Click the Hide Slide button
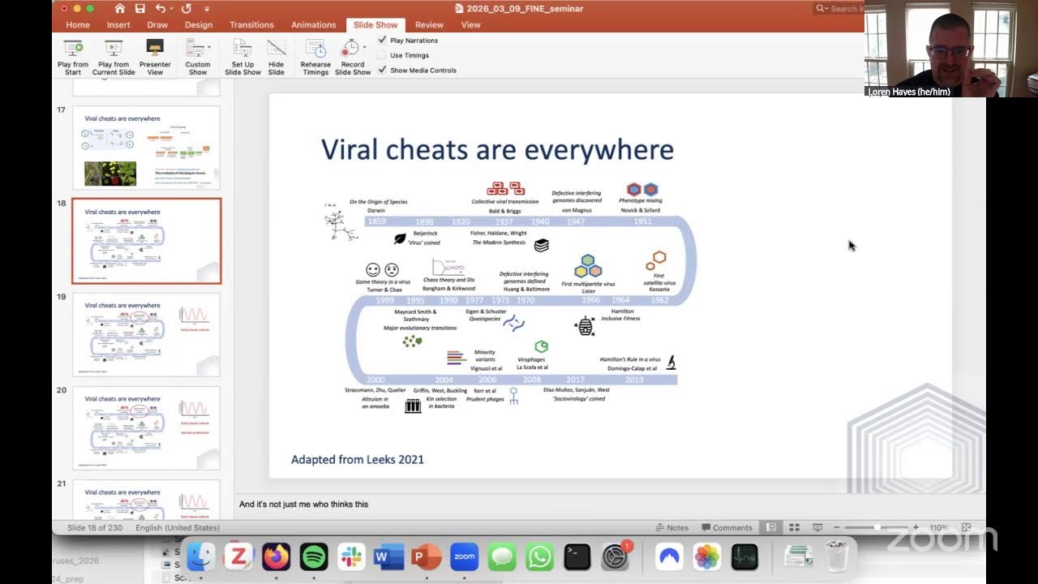 pyautogui.click(x=277, y=57)
